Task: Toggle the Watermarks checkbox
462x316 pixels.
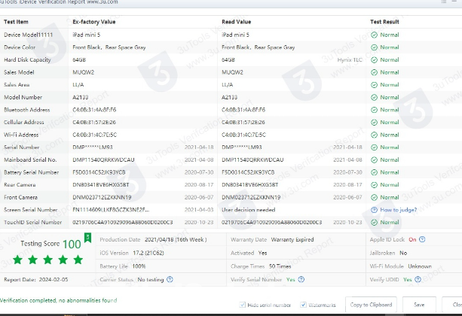Action: point(303,305)
